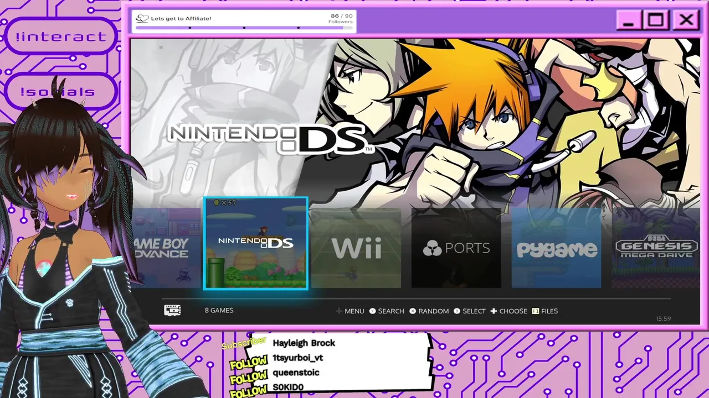Open the Ports system tile

click(456, 248)
